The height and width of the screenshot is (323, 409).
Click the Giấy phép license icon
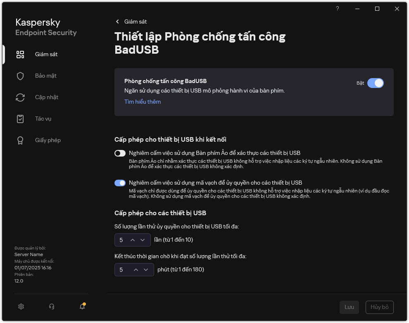coord(20,140)
